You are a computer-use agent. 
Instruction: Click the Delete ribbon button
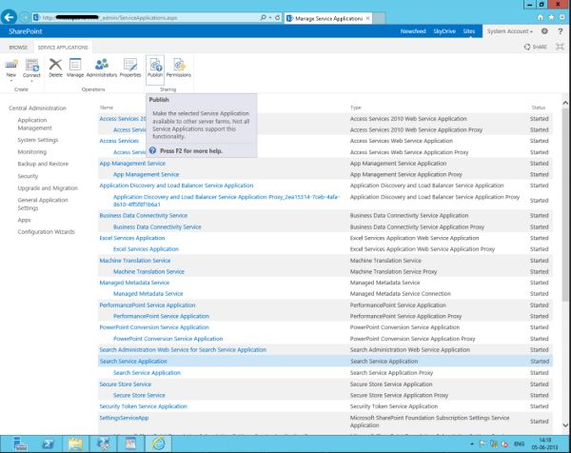click(55, 68)
